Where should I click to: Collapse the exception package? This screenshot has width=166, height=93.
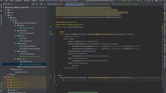pos(16,43)
